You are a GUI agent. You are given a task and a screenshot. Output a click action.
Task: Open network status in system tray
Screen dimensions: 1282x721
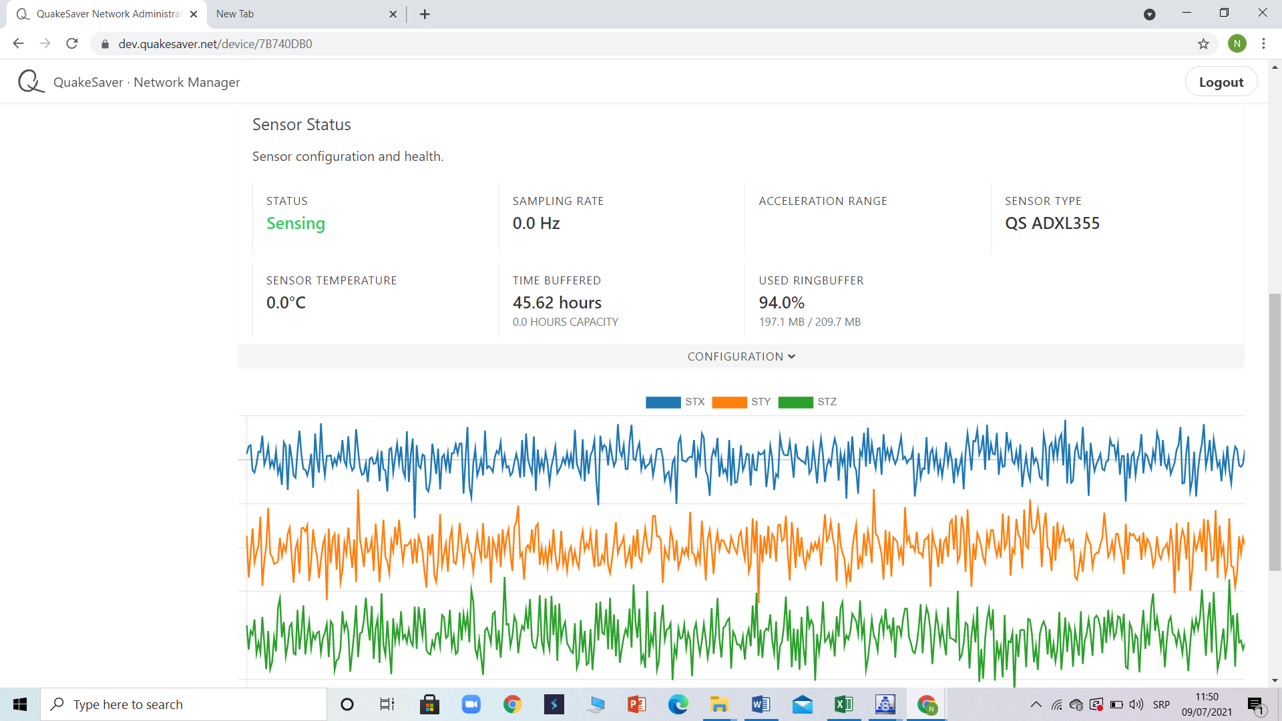[x=1056, y=704]
